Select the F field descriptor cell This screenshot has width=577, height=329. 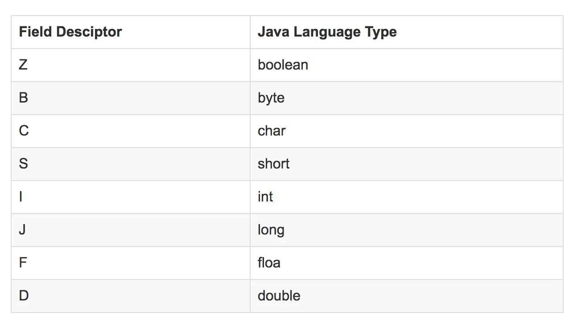tap(23, 263)
